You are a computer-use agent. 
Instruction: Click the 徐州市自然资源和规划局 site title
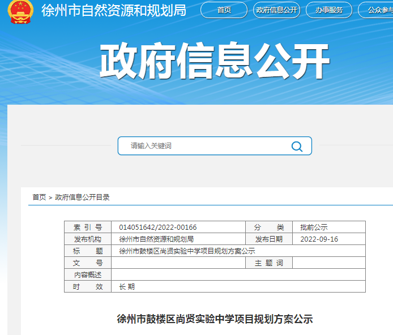coord(114,10)
